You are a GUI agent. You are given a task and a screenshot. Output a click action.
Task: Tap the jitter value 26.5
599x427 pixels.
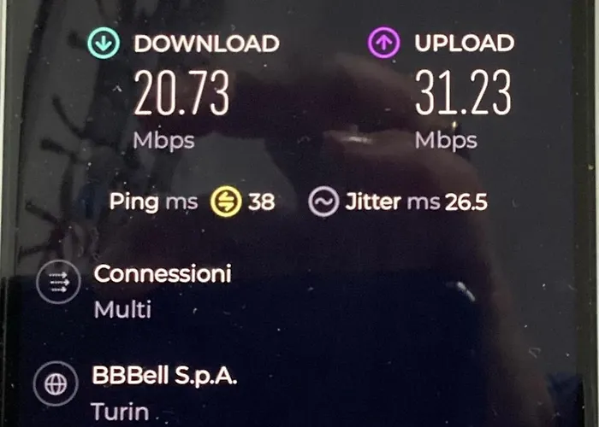[x=466, y=202]
